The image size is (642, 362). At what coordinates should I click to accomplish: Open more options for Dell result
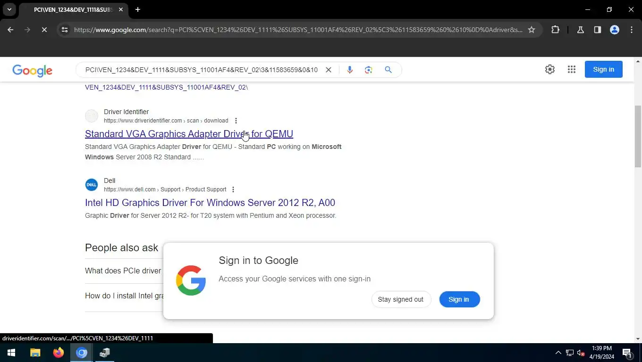pos(233,189)
